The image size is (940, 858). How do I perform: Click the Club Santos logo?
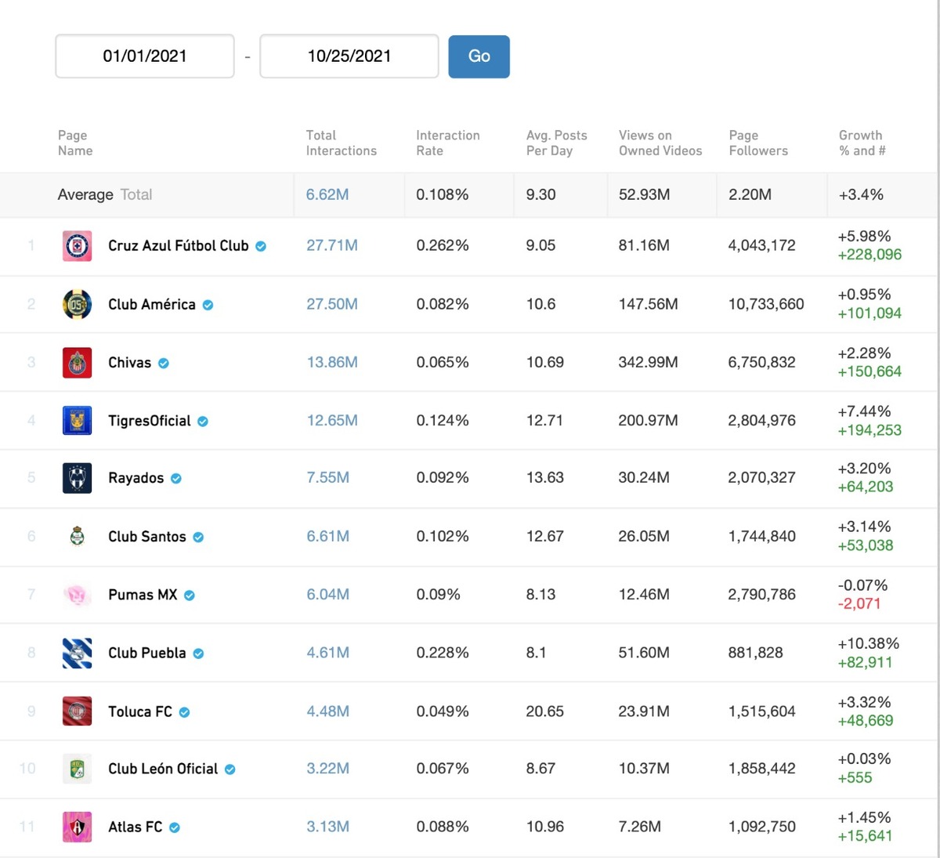[x=77, y=537]
